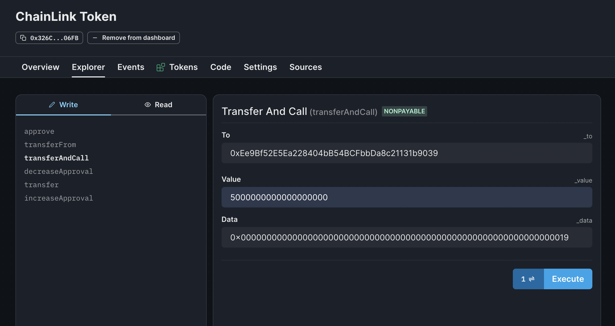Click the Value input showing 5000000000000000000

pos(407,197)
